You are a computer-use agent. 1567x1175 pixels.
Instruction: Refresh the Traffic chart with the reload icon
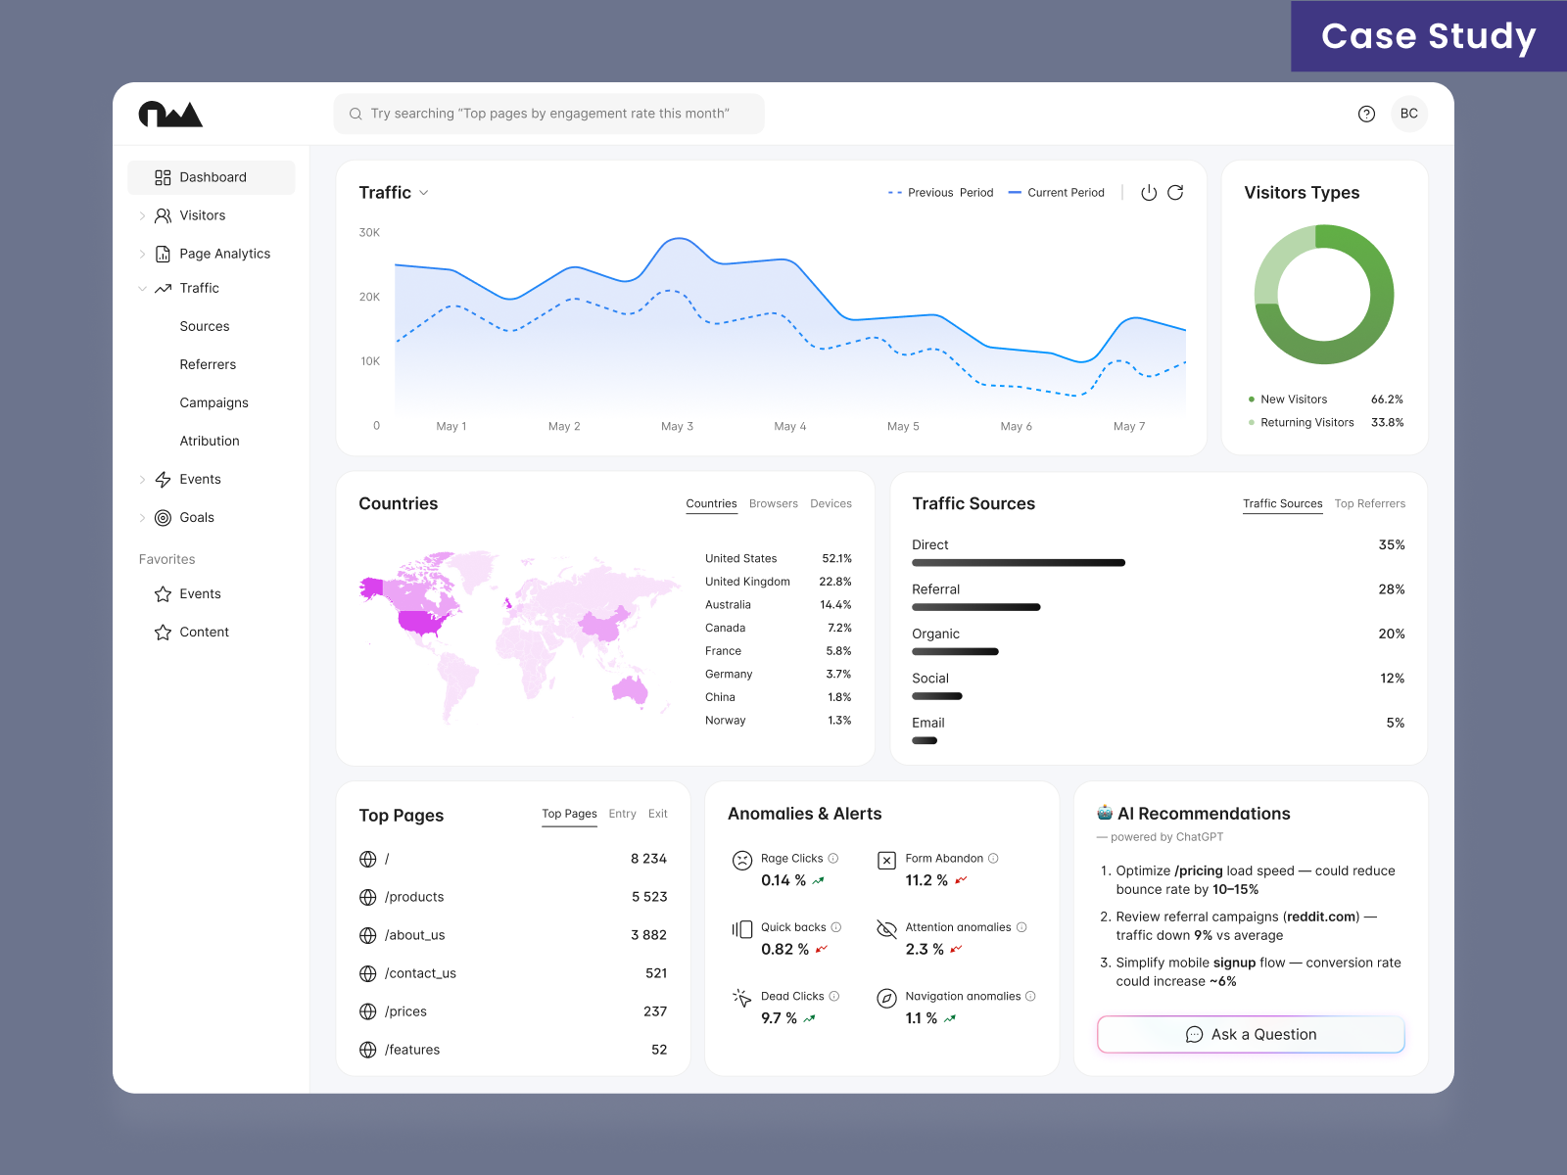pyautogui.click(x=1176, y=193)
